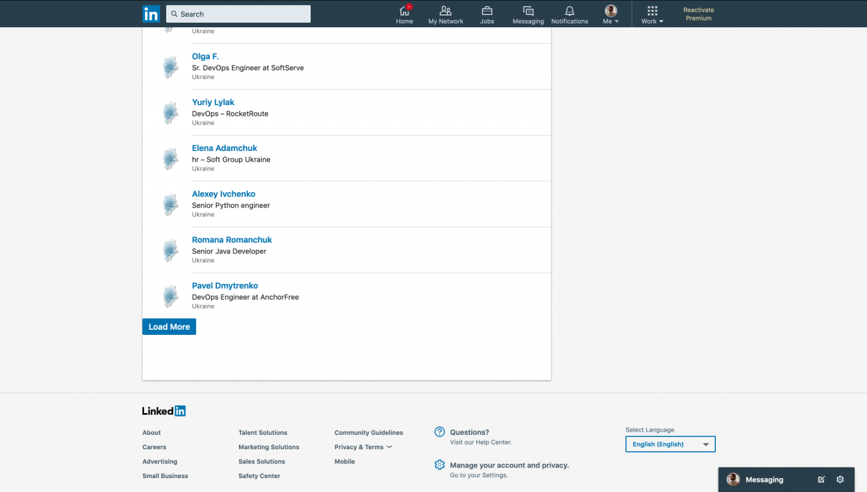Open the Careers footer link
Viewport: 867px width, 492px height.
pos(154,447)
